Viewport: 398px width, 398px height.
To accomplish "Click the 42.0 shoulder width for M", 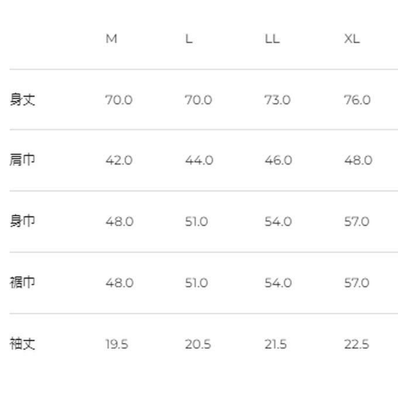I will [x=119, y=161].
